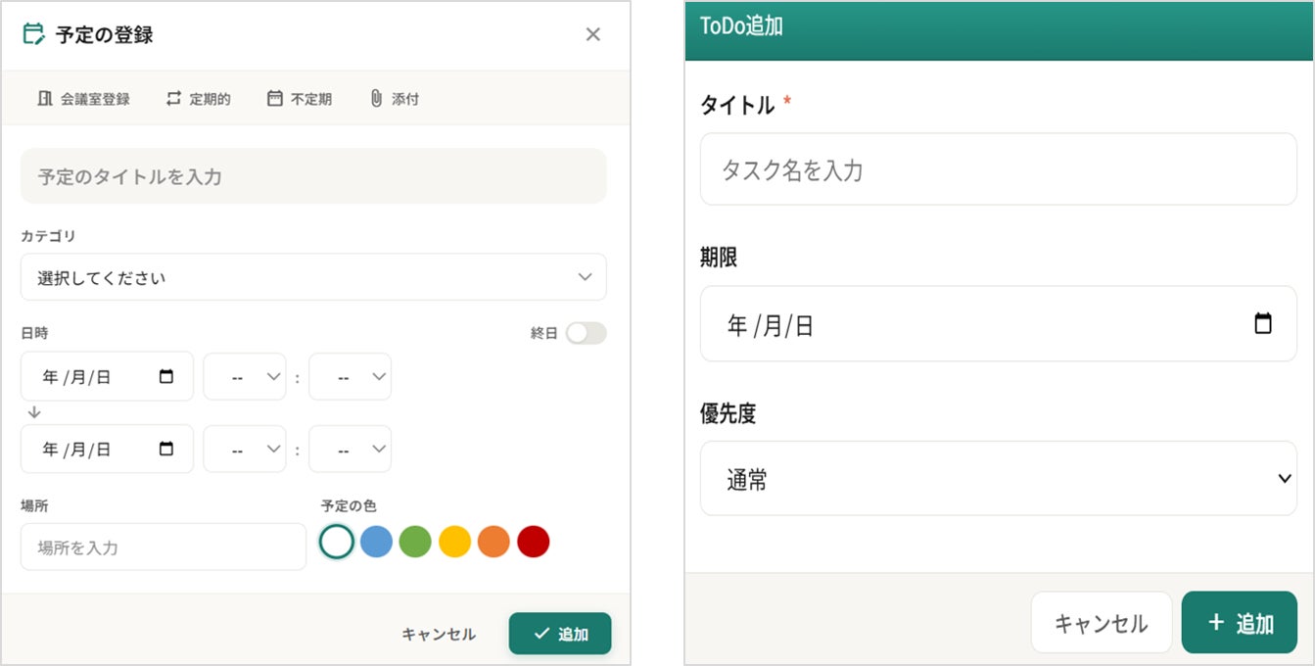Close the schedule registration dialog
1315x666 pixels.
pos(592,35)
